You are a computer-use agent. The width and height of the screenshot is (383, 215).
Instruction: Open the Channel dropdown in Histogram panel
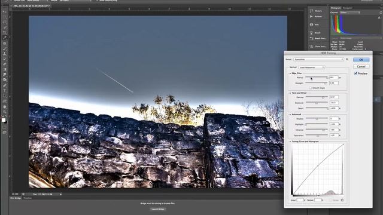coord(349,13)
